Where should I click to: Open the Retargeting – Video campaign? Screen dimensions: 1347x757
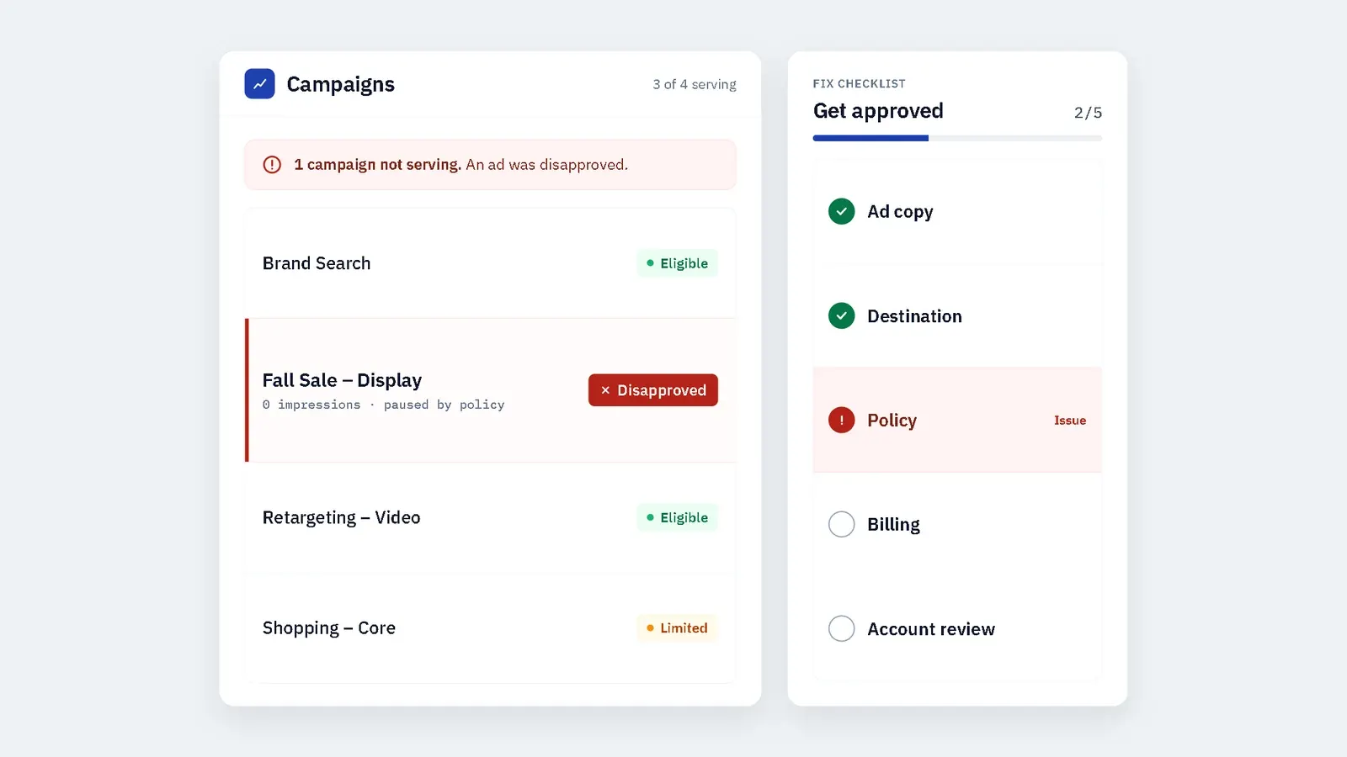(490, 517)
